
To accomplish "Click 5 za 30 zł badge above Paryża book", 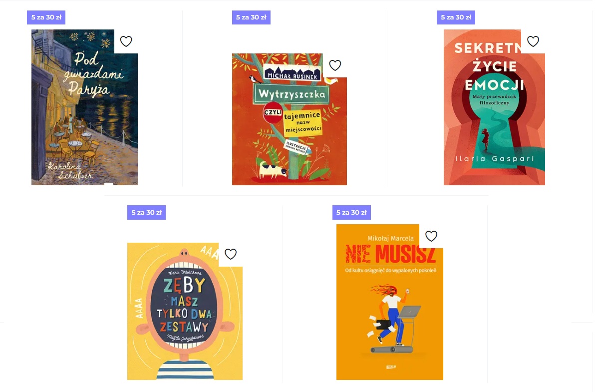I will click(46, 17).
